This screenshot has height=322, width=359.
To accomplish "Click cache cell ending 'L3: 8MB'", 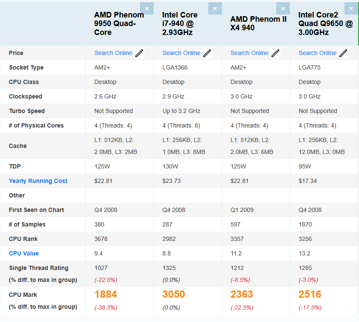I will pos(184,146).
